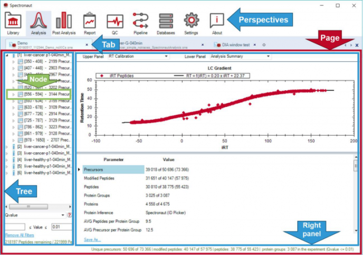Screen dimensions: 363x255
Task: Open the Pipeline perspective
Action: pos(140,23)
